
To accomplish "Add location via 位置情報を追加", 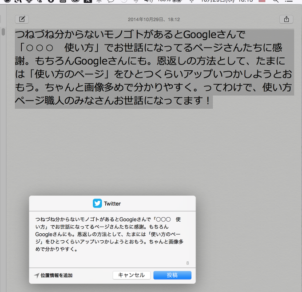I will [x=56, y=276].
